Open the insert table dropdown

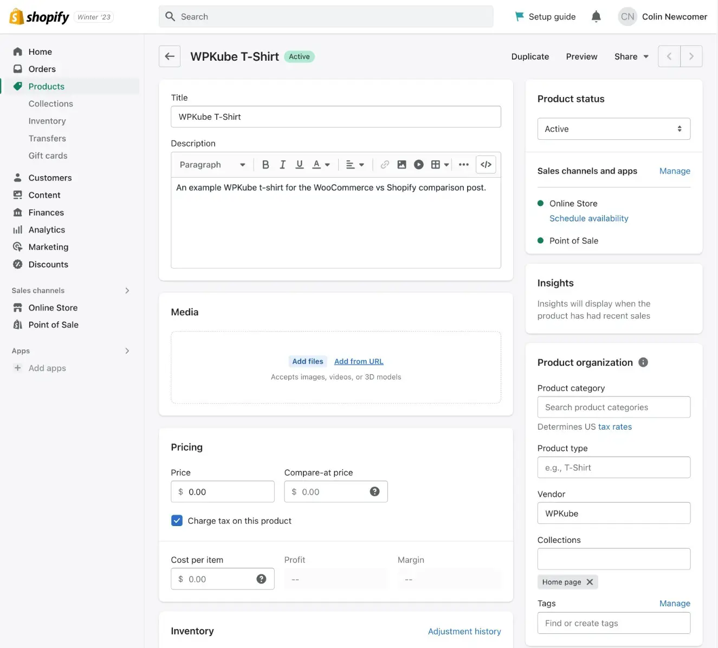[440, 165]
